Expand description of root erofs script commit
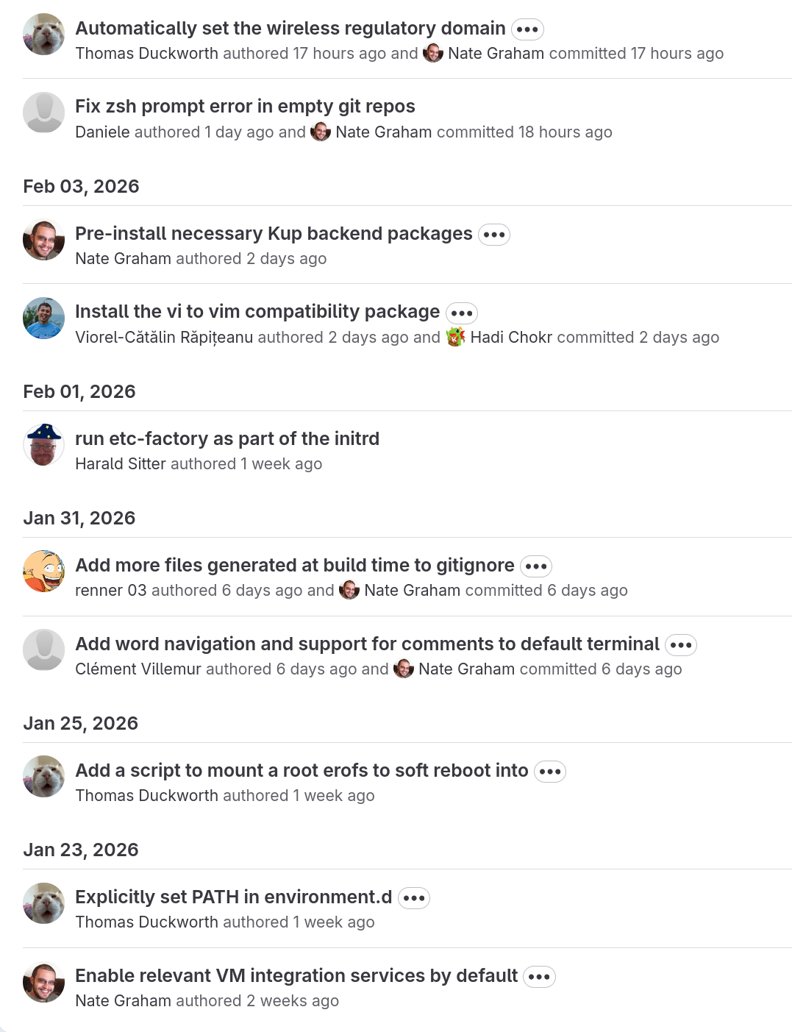This screenshot has width=792, height=1032. tap(550, 772)
